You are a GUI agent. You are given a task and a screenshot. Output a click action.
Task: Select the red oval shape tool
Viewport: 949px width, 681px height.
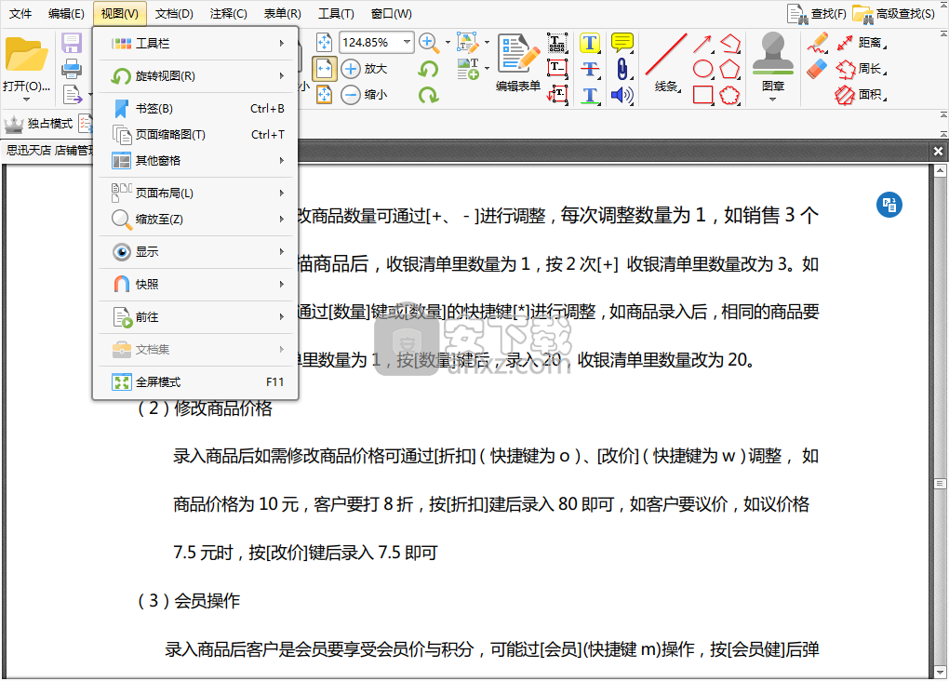[x=702, y=69]
